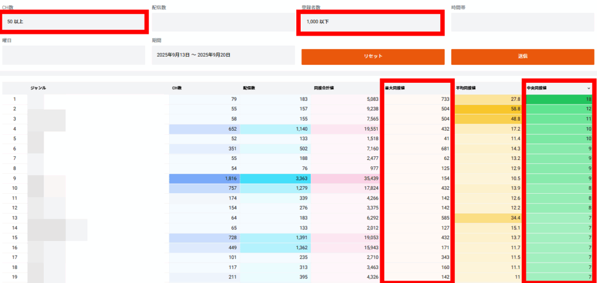Sort by the 同接合計値 column header
This screenshot has width=597, height=283.
coord(322,88)
